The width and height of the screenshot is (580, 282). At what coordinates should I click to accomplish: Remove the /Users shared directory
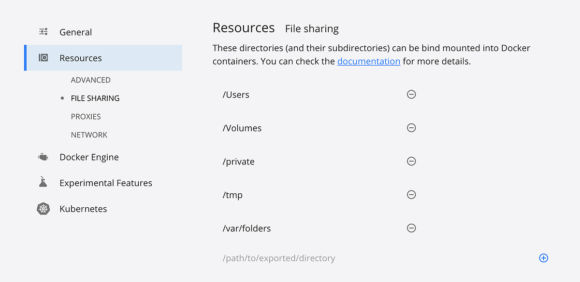pyautogui.click(x=411, y=94)
